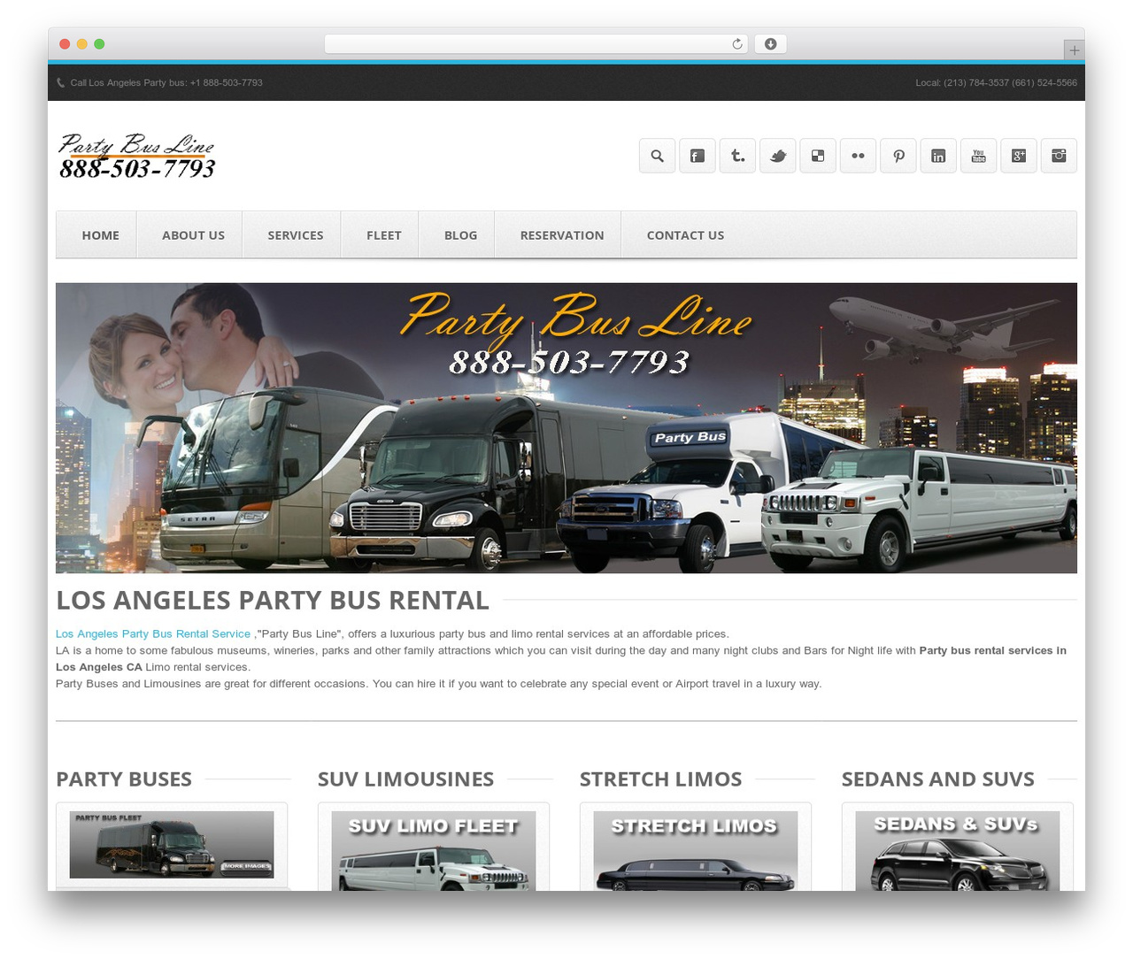Open the SUV Limo Fleet thumbnail

(x=434, y=851)
